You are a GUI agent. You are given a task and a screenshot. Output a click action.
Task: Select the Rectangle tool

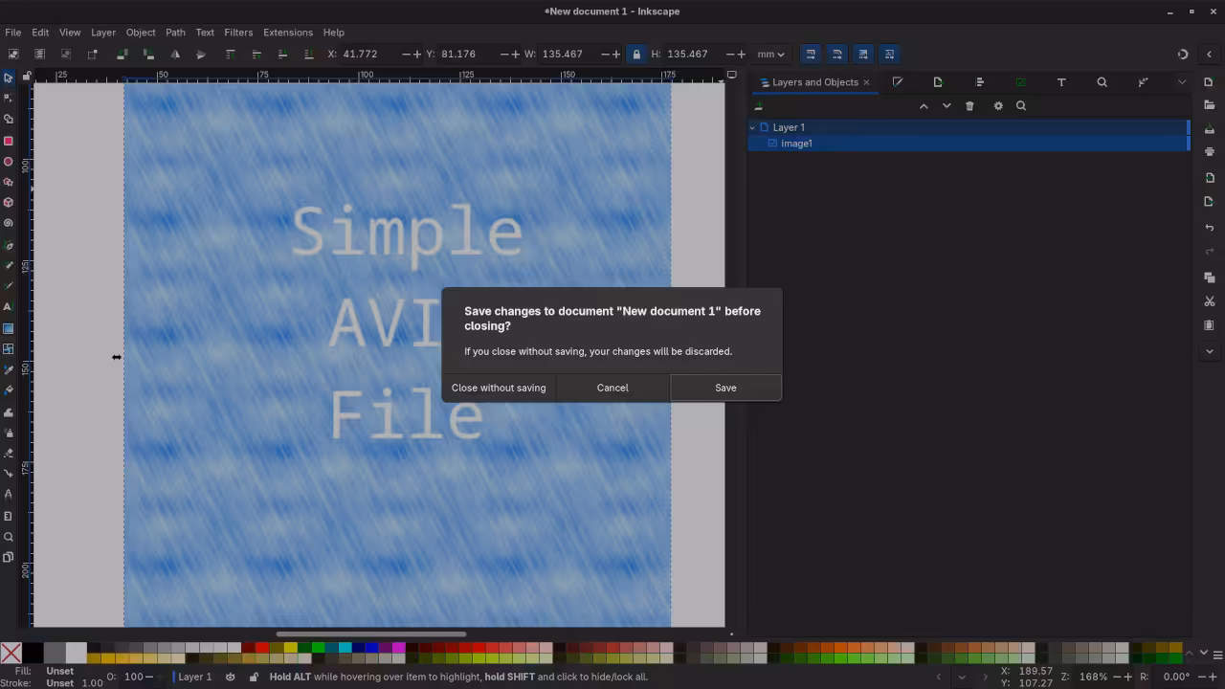[8, 141]
